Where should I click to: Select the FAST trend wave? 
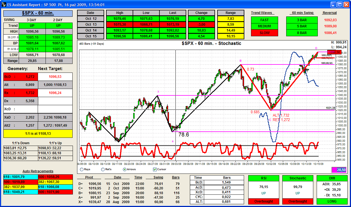click(264, 20)
